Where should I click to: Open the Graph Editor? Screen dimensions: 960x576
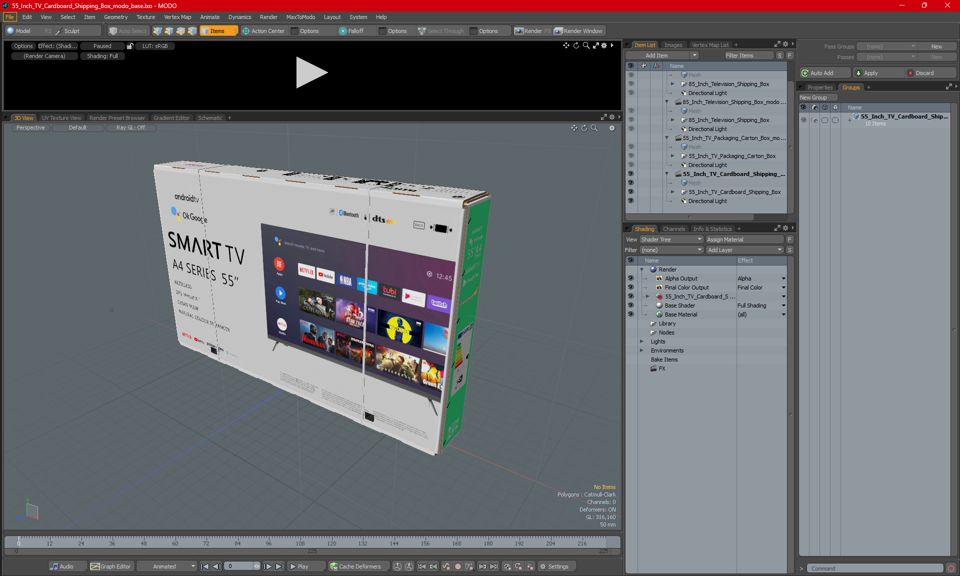click(x=110, y=566)
